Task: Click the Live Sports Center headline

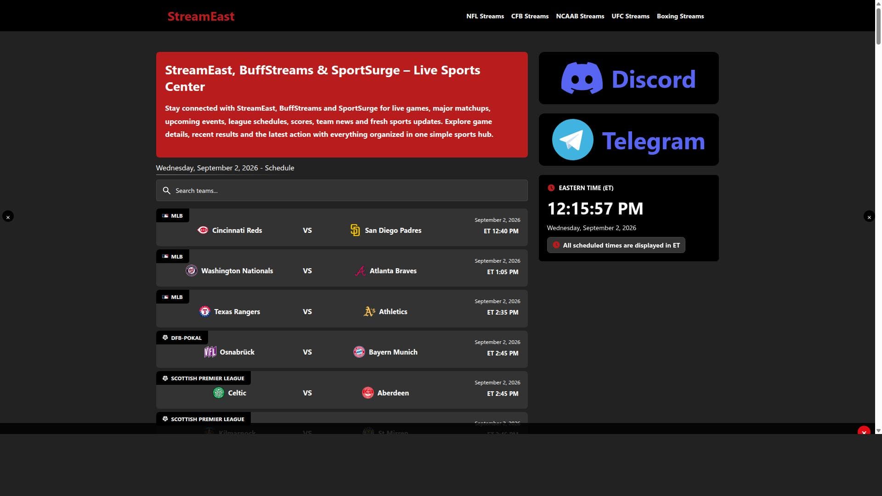Action: click(322, 78)
